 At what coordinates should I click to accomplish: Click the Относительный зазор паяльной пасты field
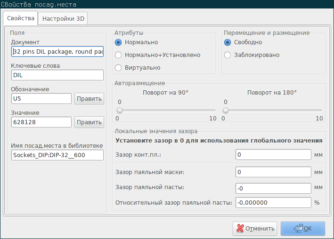click(273, 202)
